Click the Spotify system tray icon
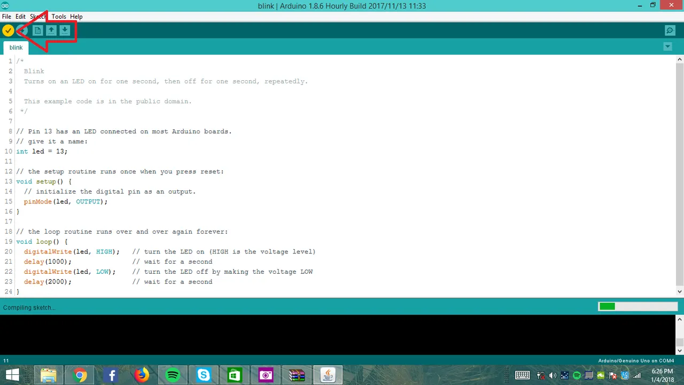This screenshot has width=684, height=385. [577, 375]
